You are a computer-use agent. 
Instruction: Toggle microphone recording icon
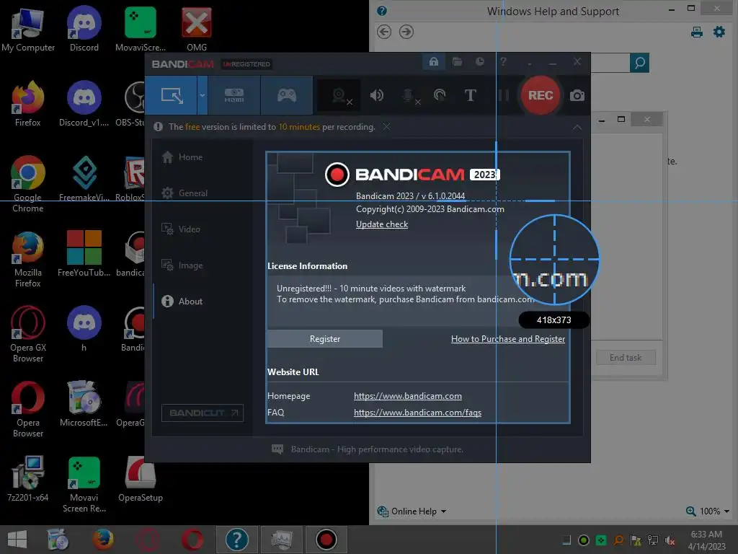[x=409, y=96]
